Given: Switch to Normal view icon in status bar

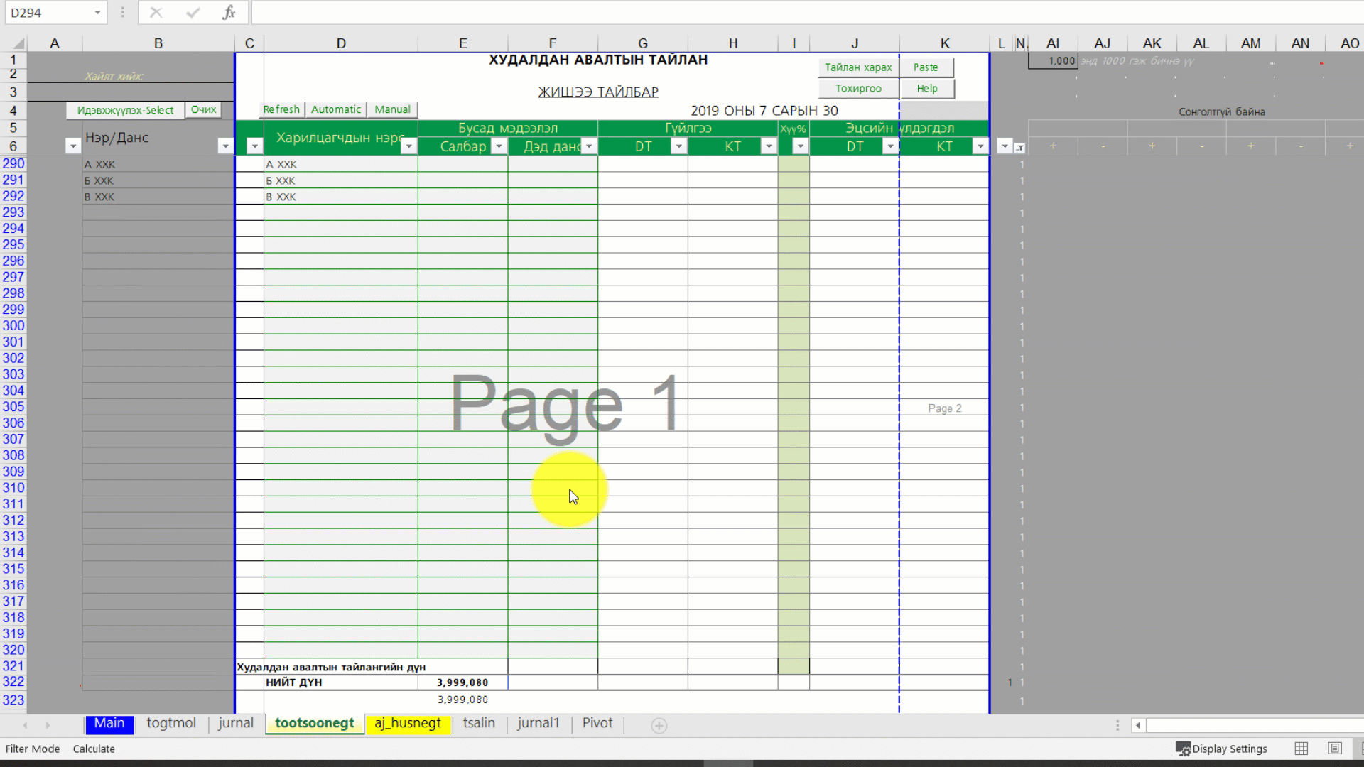Looking at the screenshot, I should point(1301,749).
